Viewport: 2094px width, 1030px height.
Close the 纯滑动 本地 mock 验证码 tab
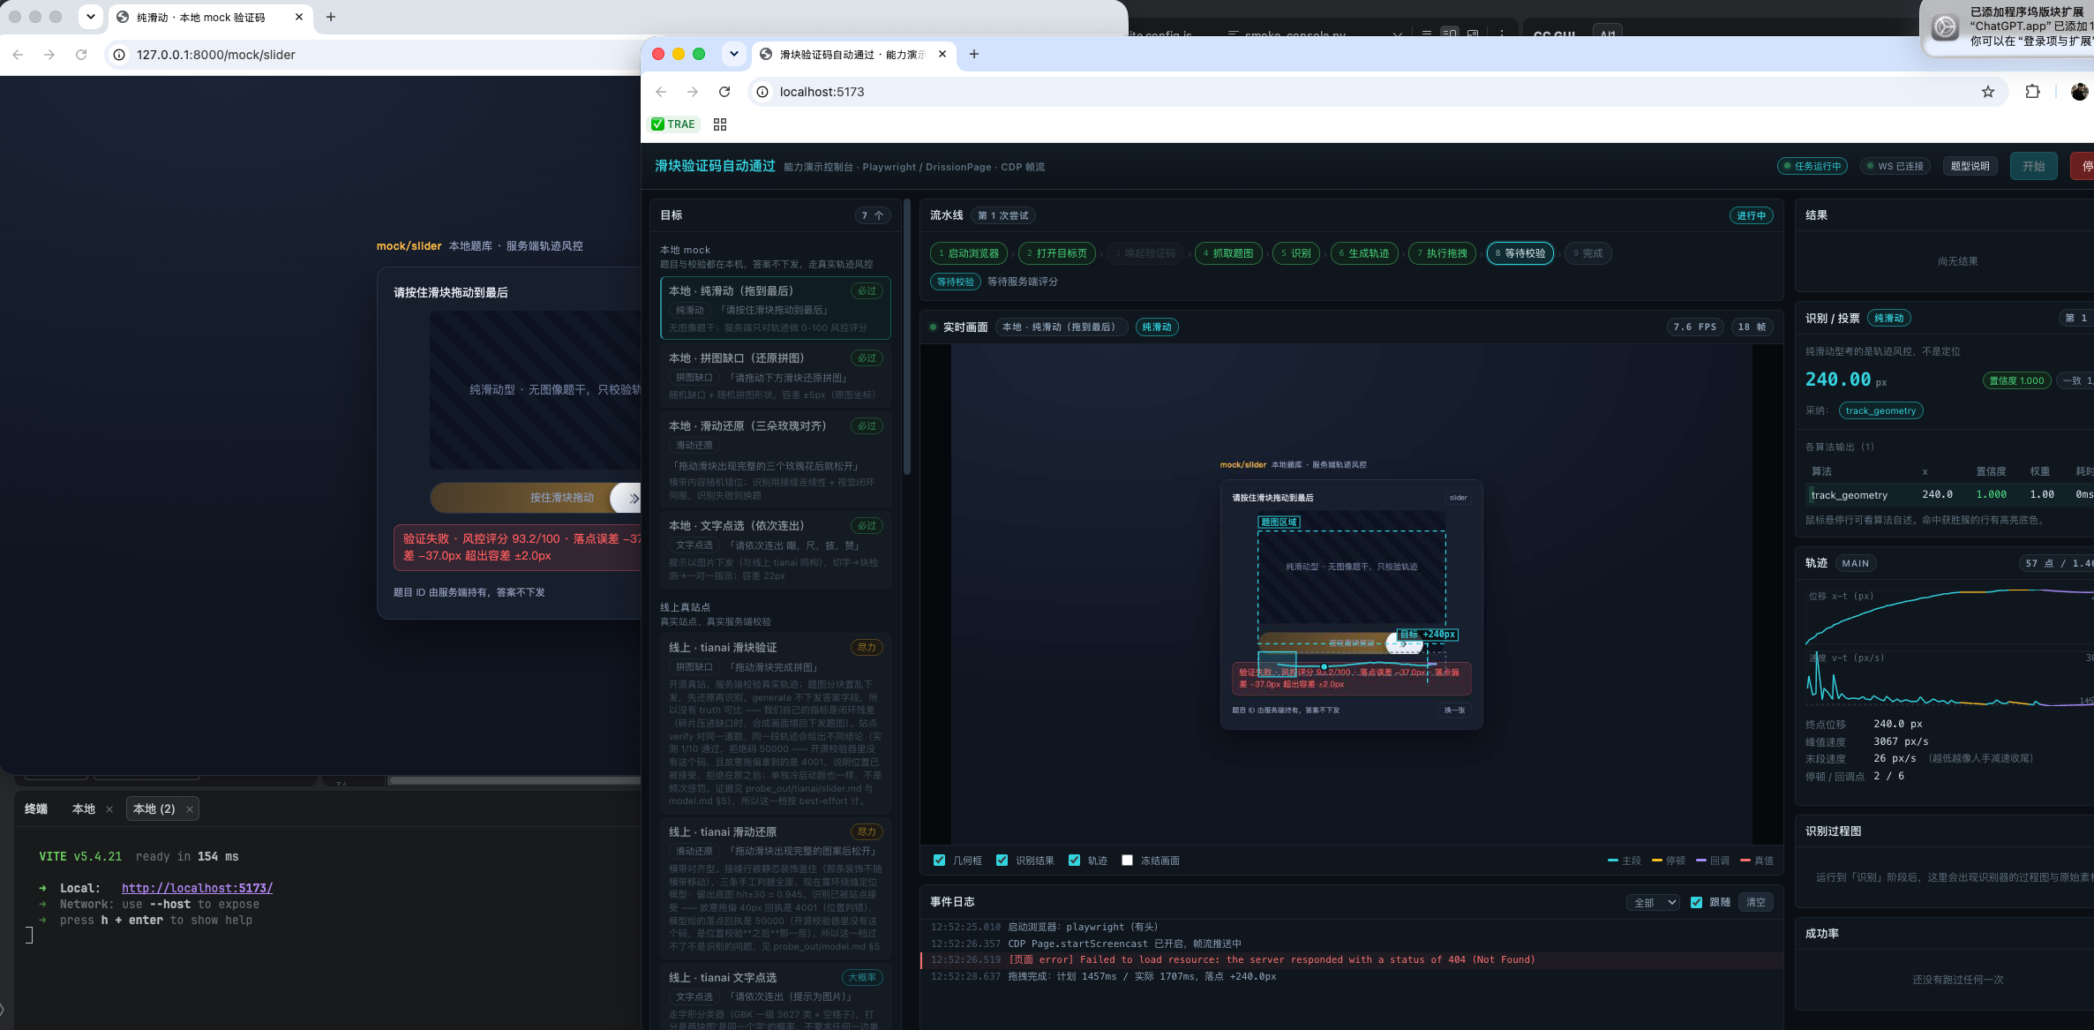point(299,17)
